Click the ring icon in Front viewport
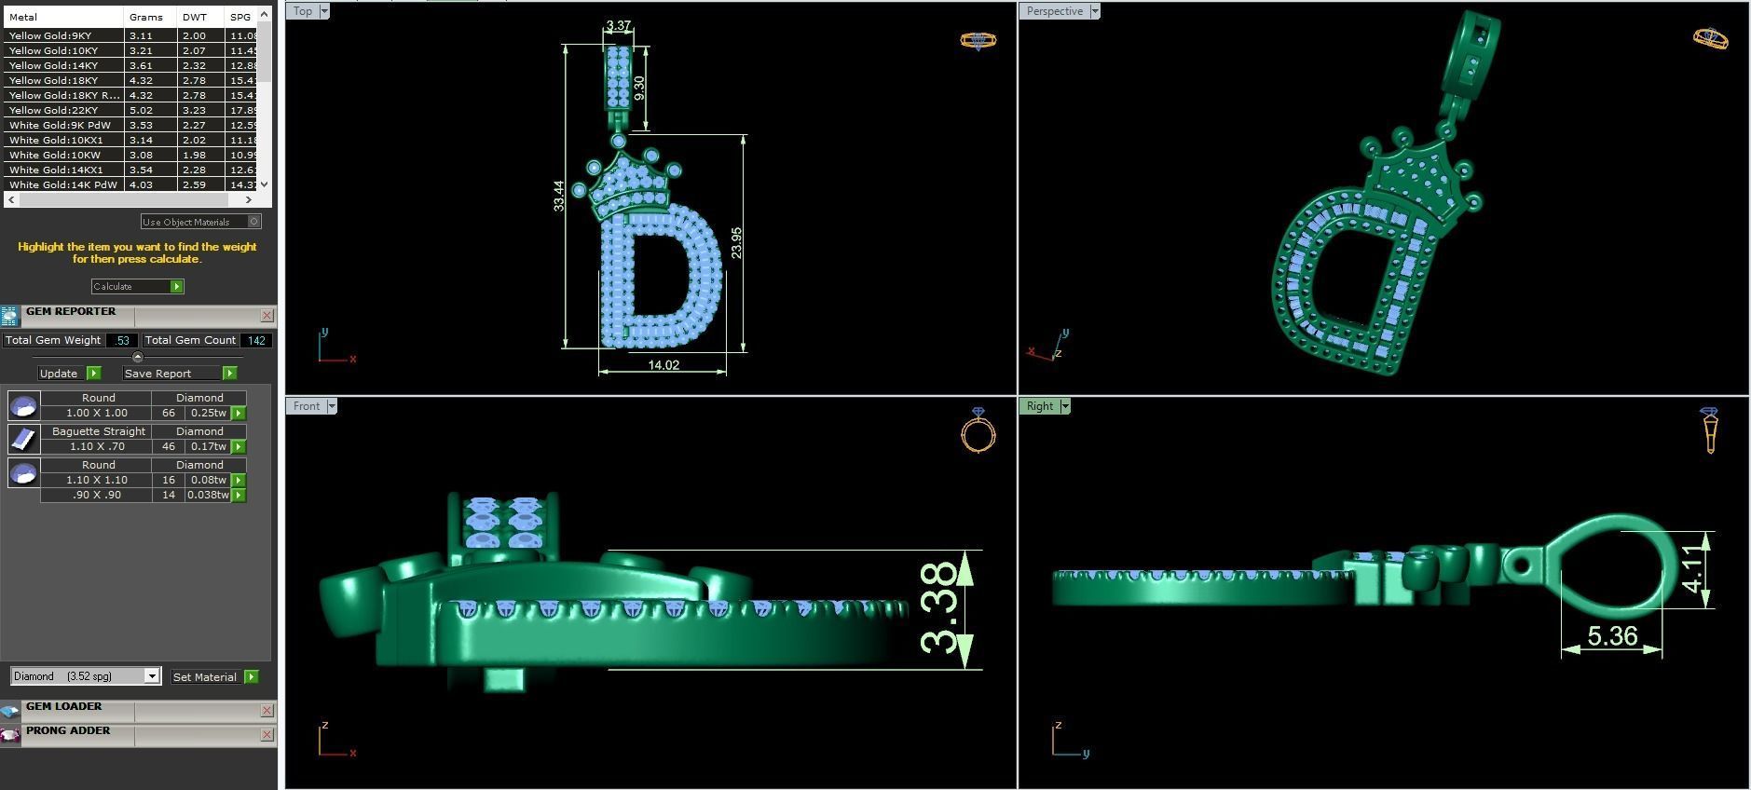Image resolution: width=1751 pixels, height=790 pixels. click(x=978, y=430)
